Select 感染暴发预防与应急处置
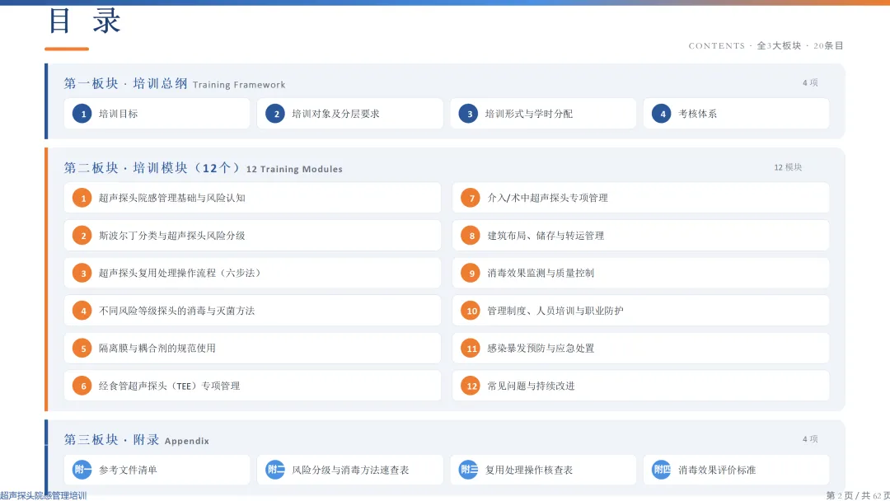Image resolution: width=890 pixels, height=501 pixels. click(x=641, y=348)
